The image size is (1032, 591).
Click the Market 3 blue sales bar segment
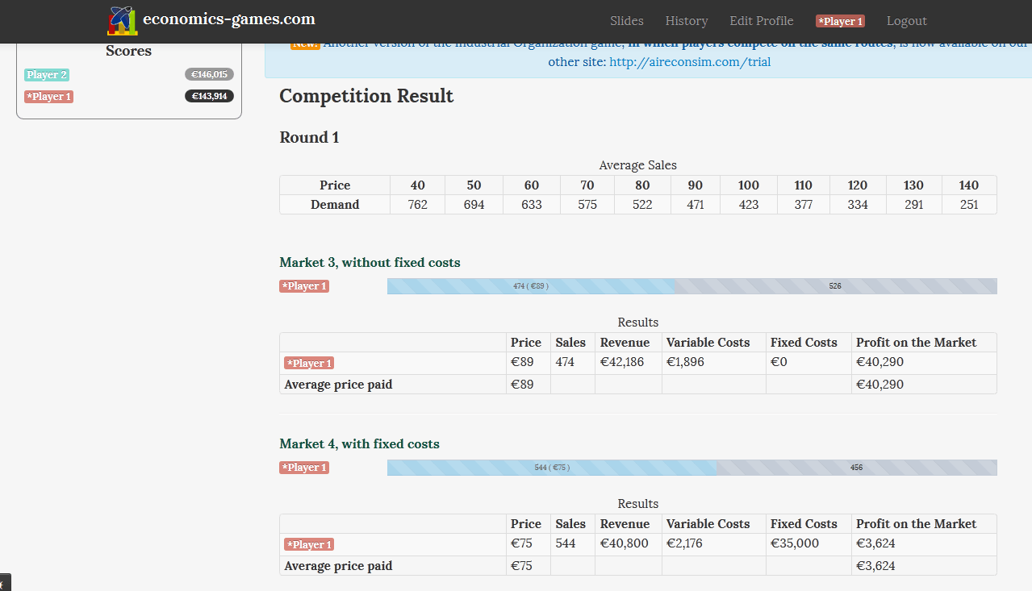coord(530,286)
